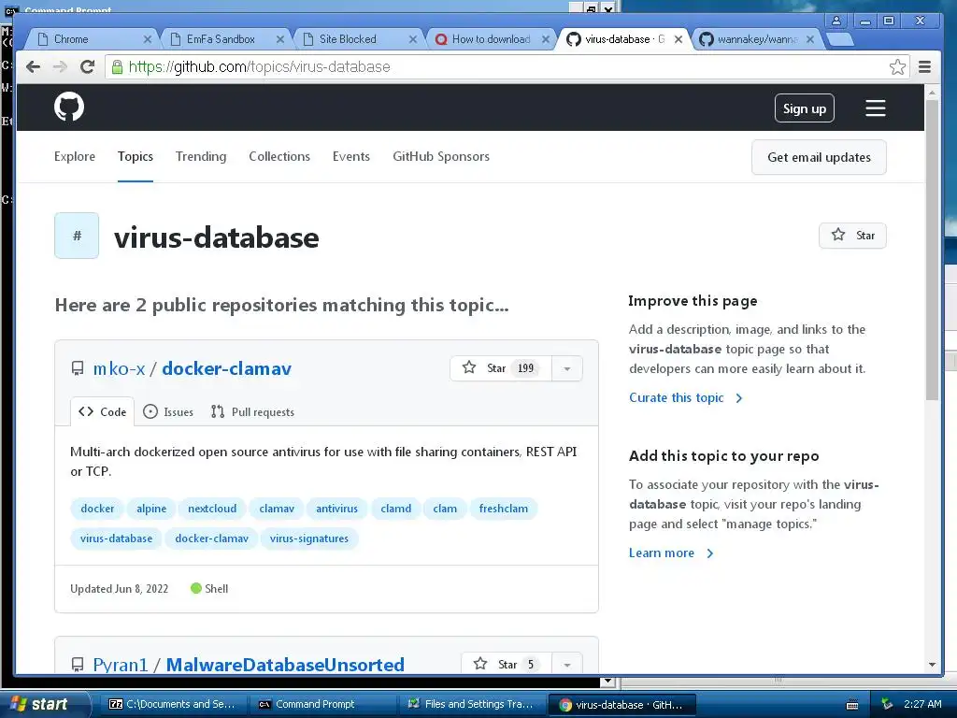This screenshot has width=957, height=718.
Task: Click the antivirus topic tag
Action: click(x=336, y=508)
